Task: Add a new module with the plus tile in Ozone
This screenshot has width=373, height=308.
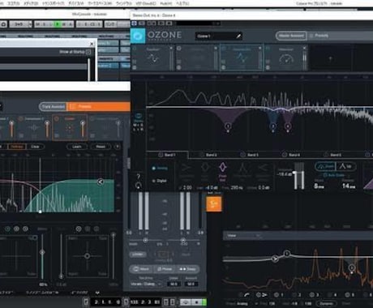Action: pyautogui.click(x=330, y=58)
